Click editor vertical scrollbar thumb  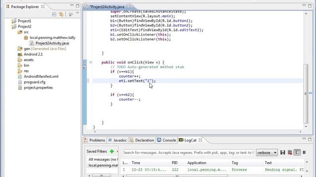click(x=306, y=94)
